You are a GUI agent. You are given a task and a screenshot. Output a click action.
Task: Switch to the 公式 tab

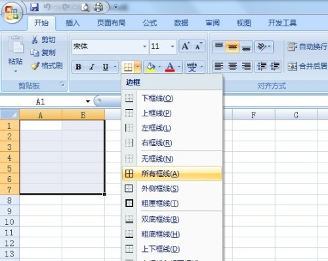(150, 23)
